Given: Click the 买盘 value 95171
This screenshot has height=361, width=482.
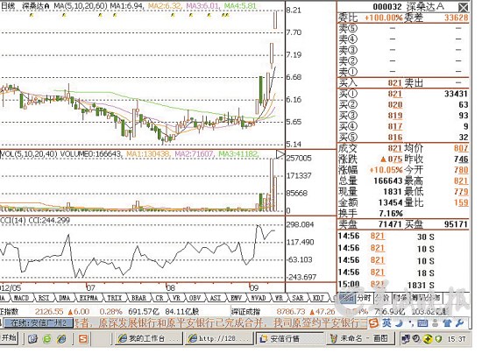Looking at the screenshot, I should (x=456, y=224).
